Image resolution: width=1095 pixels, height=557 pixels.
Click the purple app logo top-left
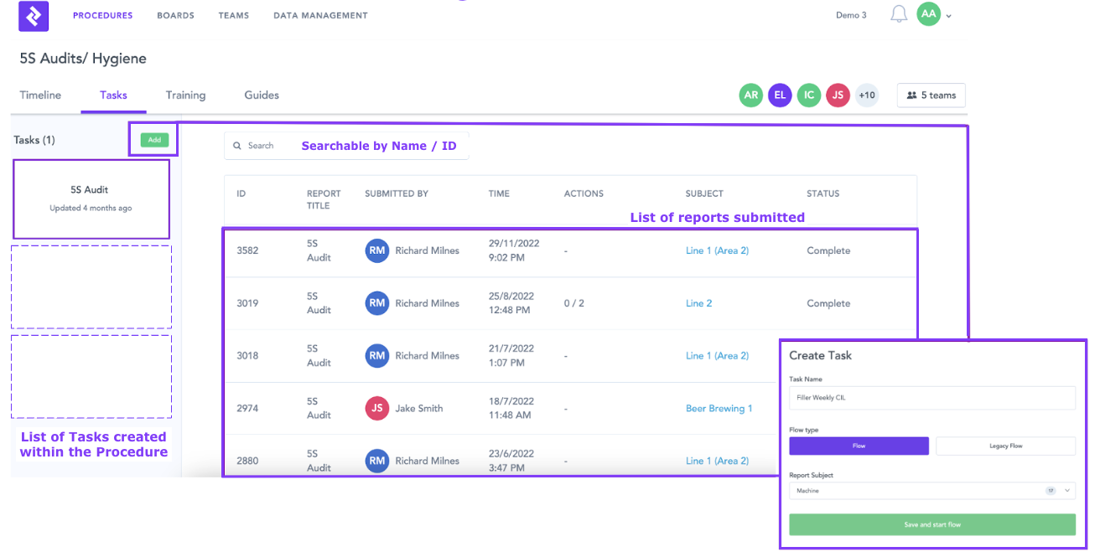[x=33, y=15]
